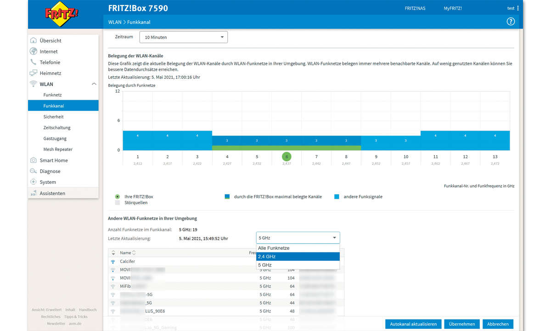Click avm.de footer link
This screenshot has width=551, height=331.
tap(75, 324)
